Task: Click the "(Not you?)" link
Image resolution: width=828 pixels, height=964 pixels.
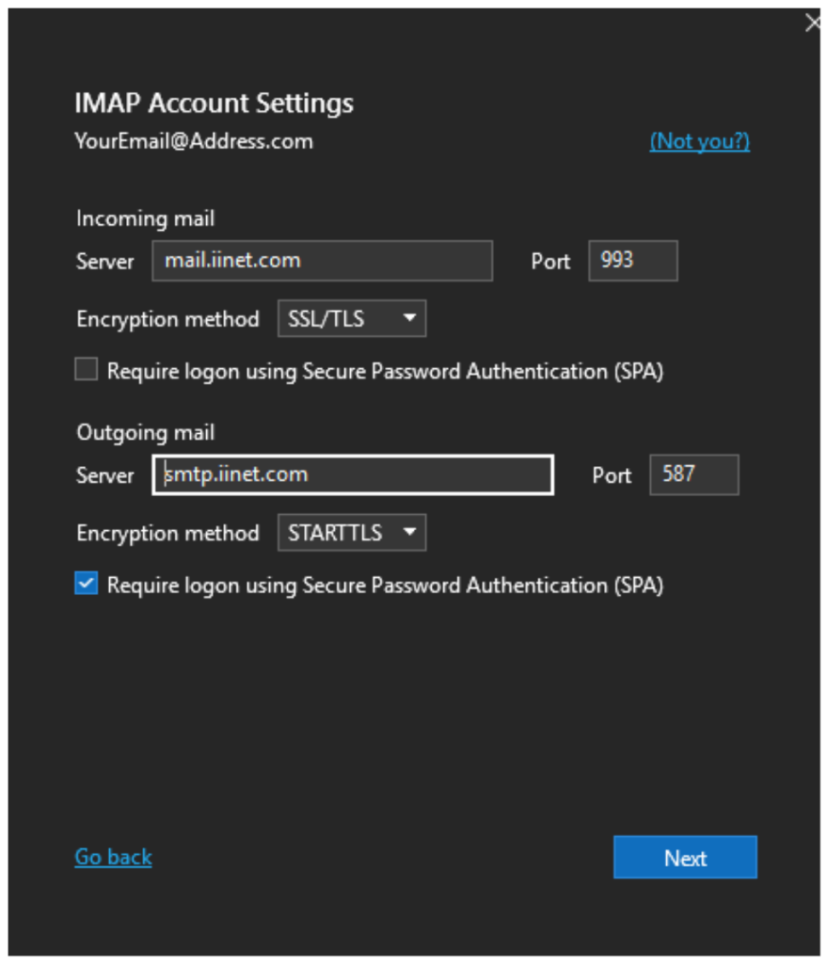Action: point(699,141)
